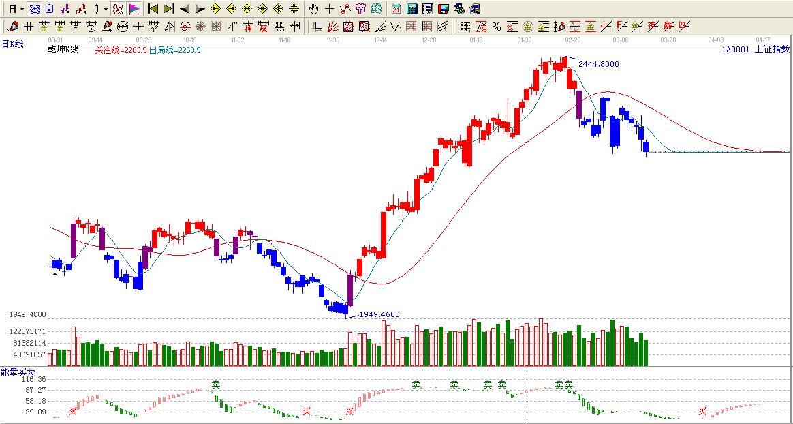Toggle the pressed red symbol toolbar button

click(118, 9)
